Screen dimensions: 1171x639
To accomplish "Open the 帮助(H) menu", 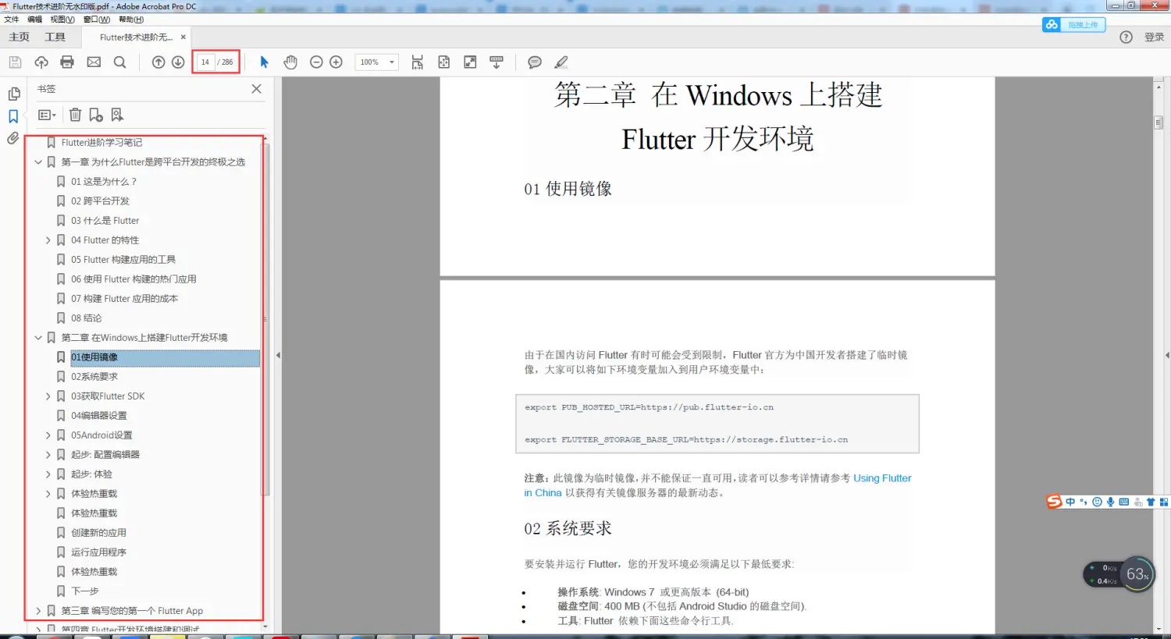I will coord(131,20).
